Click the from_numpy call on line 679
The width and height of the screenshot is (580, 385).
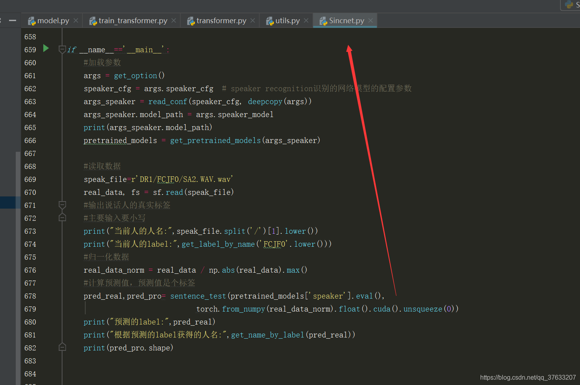pos(244,309)
